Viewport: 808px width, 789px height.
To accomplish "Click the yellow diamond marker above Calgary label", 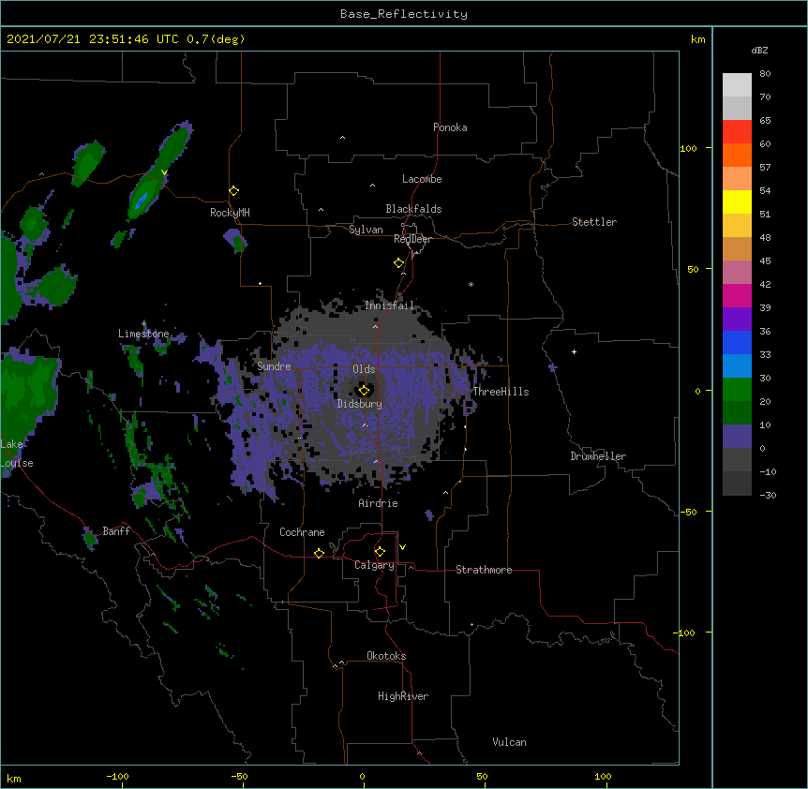I will [380, 552].
